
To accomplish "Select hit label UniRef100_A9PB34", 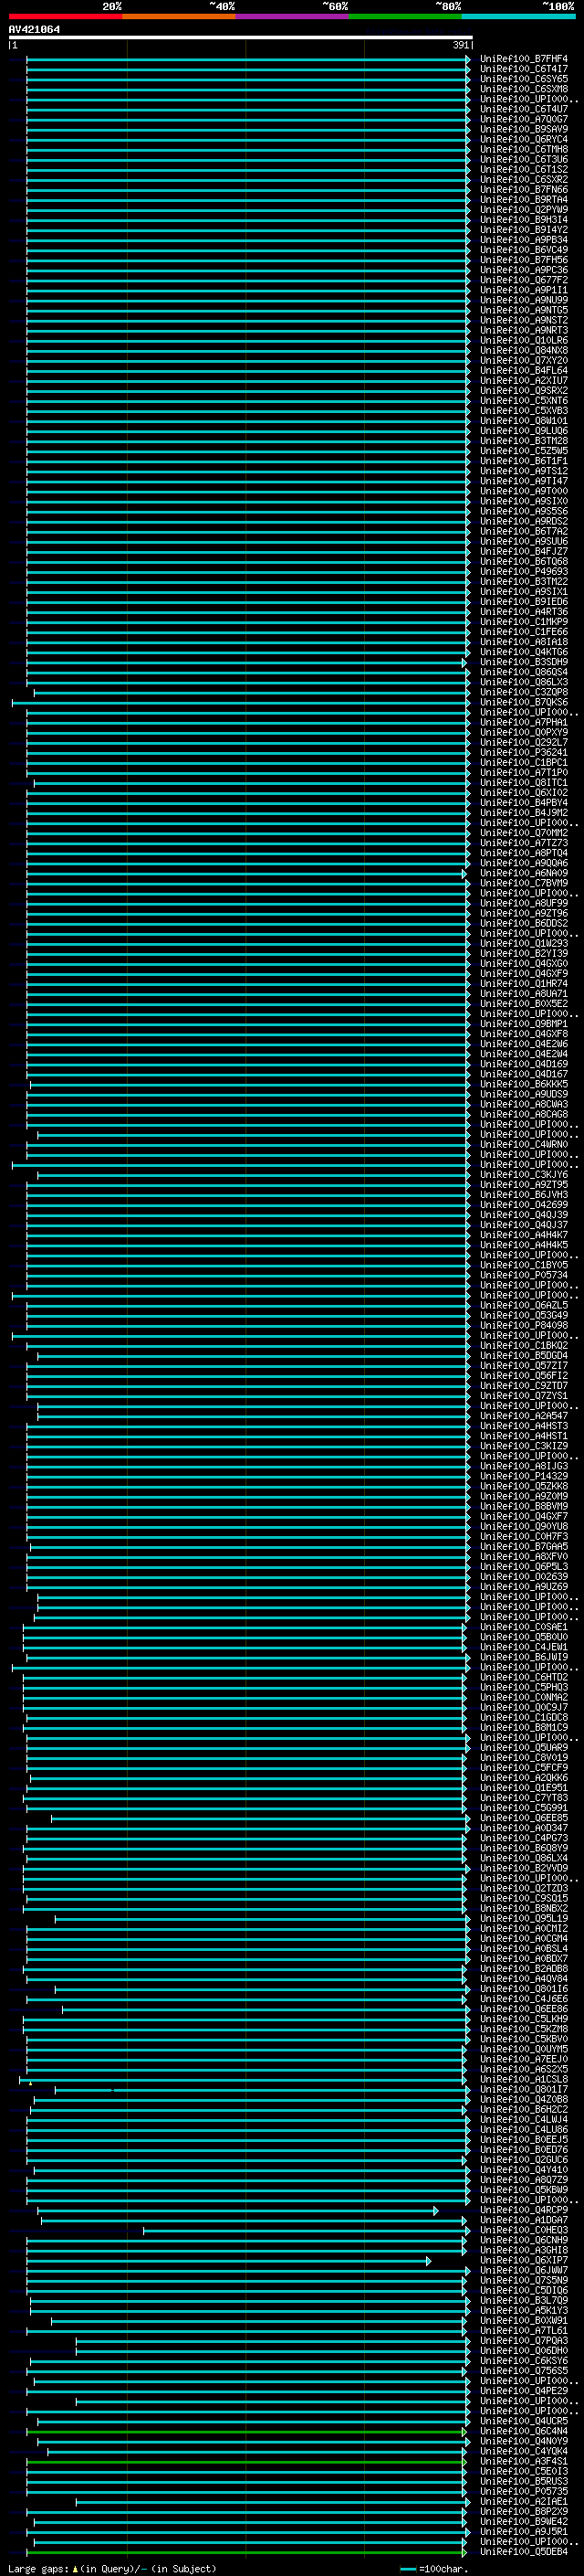I will coord(523,240).
